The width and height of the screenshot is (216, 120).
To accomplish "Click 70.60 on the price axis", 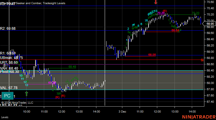I will [210, 2].
